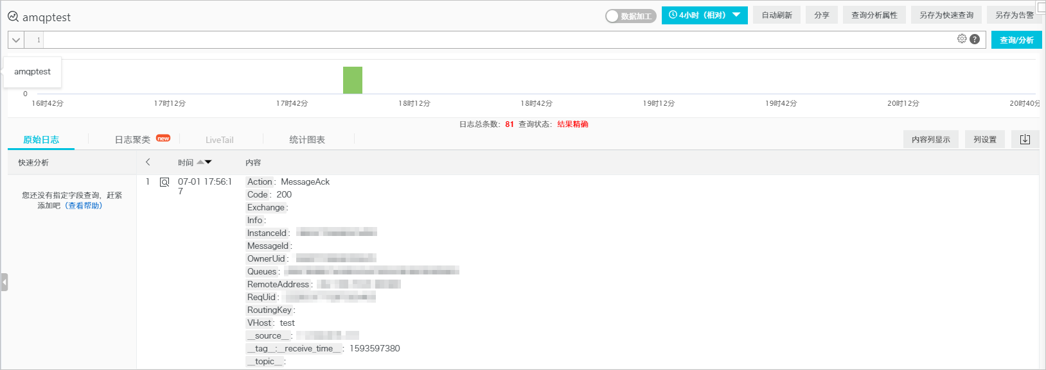Open query settings gear icon

point(962,38)
